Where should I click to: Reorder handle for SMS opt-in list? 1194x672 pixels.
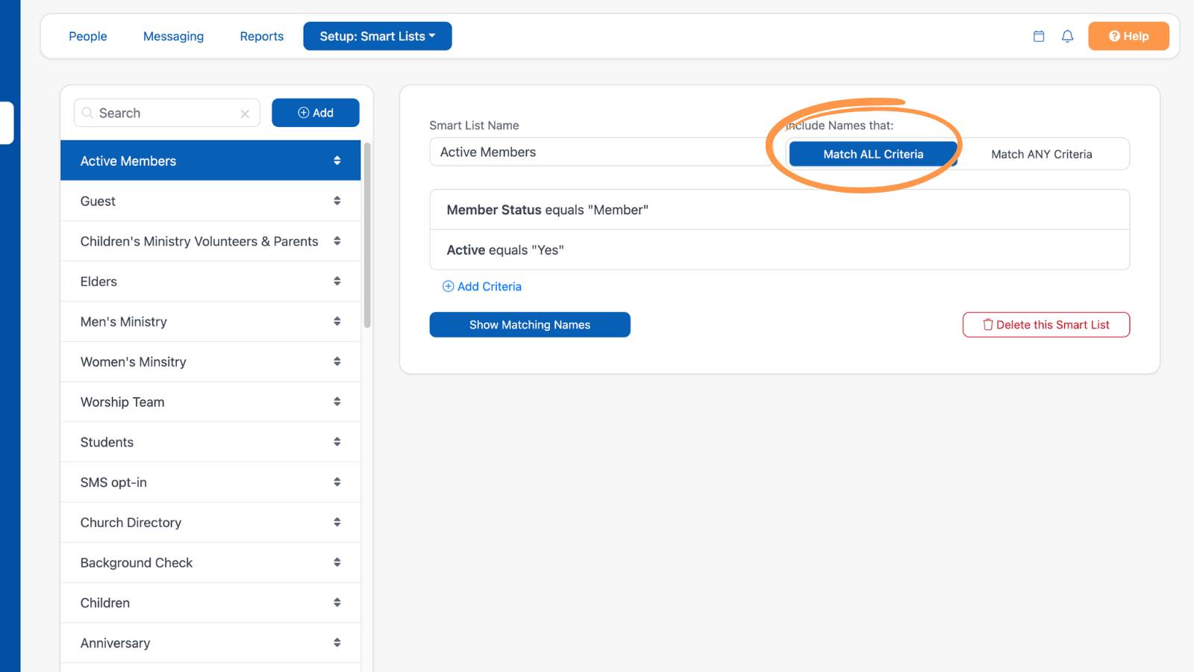click(x=337, y=482)
